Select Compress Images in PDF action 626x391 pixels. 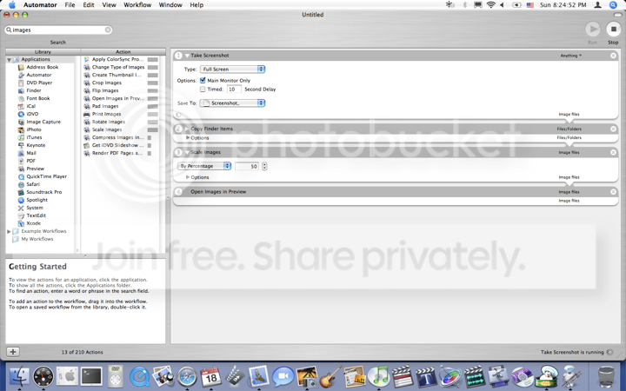click(x=117, y=137)
